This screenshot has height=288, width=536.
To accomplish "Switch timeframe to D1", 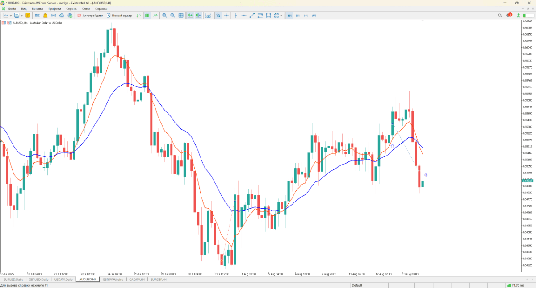I will 297,16.
